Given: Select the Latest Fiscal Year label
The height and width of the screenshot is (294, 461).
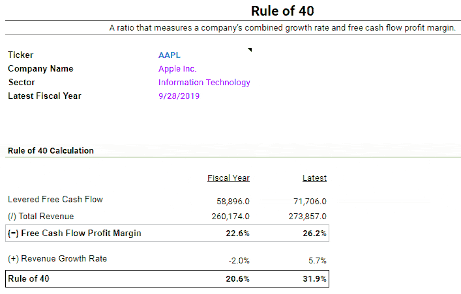Looking at the screenshot, I should point(44,96).
